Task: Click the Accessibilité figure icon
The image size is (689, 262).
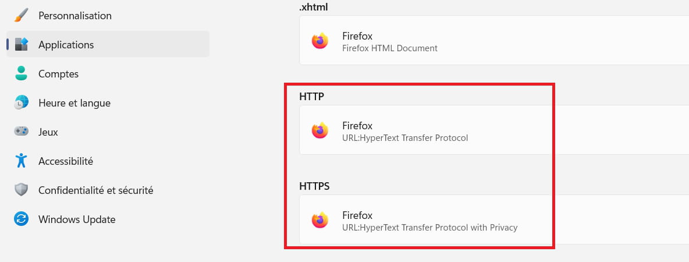Action: (x=21, y=161)
